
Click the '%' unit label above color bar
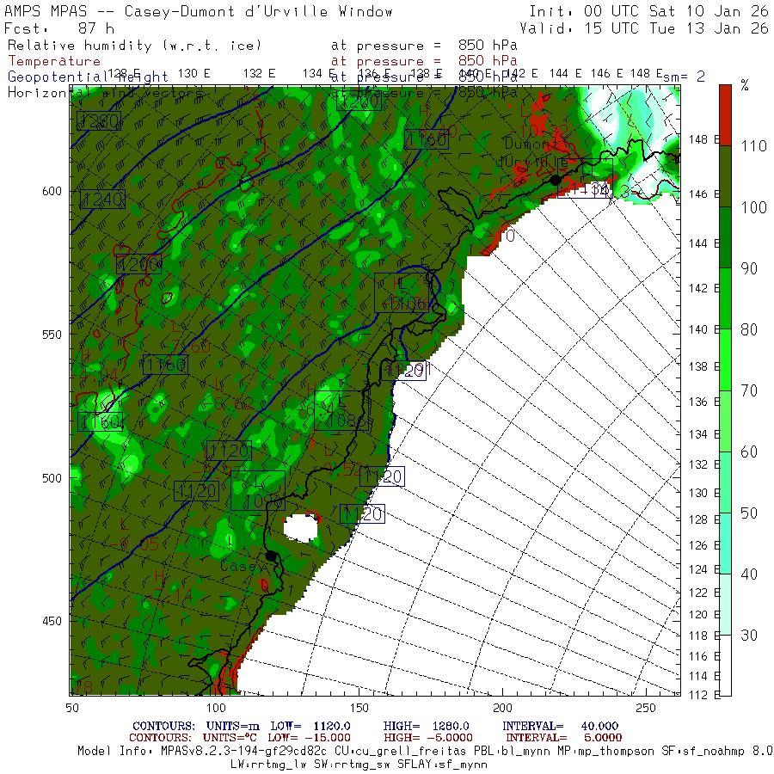tap(745, 86)
